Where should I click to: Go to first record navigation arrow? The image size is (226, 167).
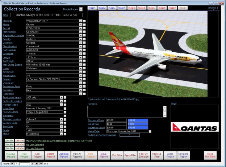pyautogui.click(x=12, y=163)
